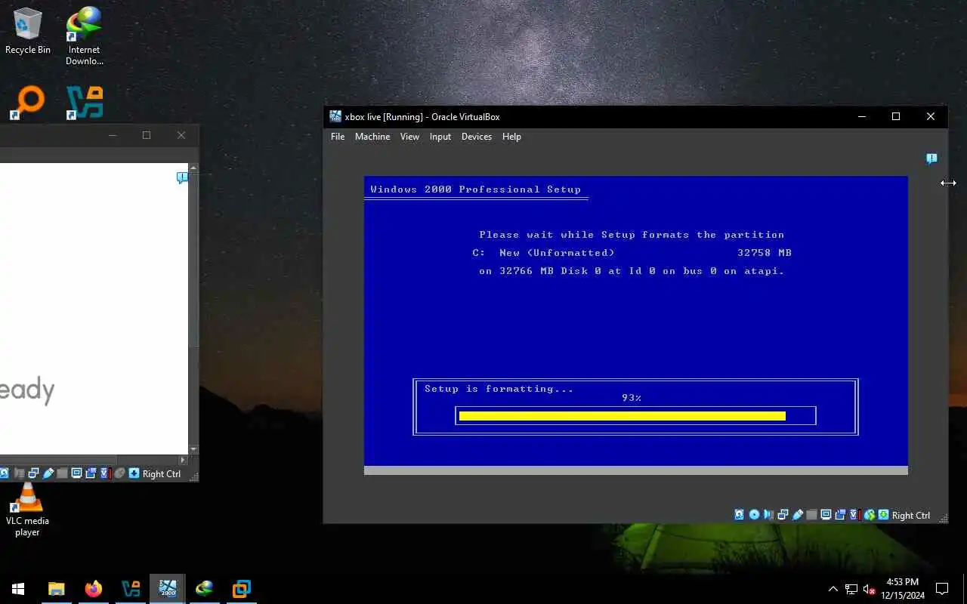
Task: Open the Devices menu
Action: (477, 137)
